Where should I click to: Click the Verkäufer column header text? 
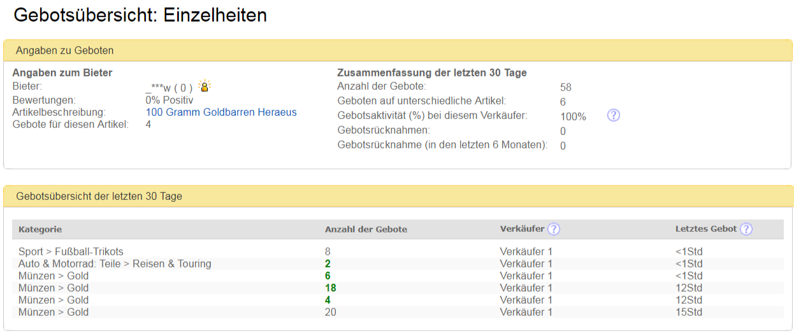tap(522, 229)
